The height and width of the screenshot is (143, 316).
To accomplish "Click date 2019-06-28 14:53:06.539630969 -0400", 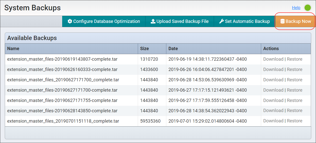I will [x=208, y=80].
